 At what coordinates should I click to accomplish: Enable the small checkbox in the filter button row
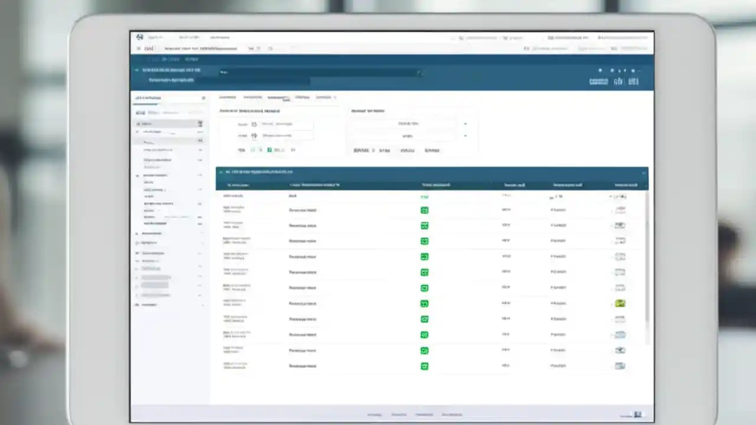252,150
